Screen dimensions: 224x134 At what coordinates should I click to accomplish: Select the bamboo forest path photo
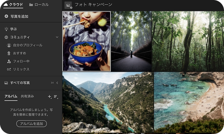click(x=131, y=41)
